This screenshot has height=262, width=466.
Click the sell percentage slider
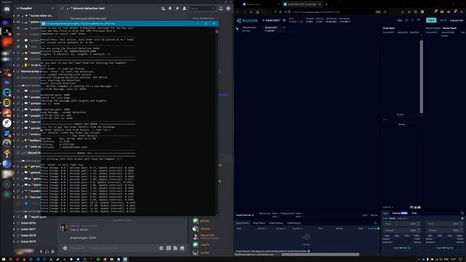(445, 236)
